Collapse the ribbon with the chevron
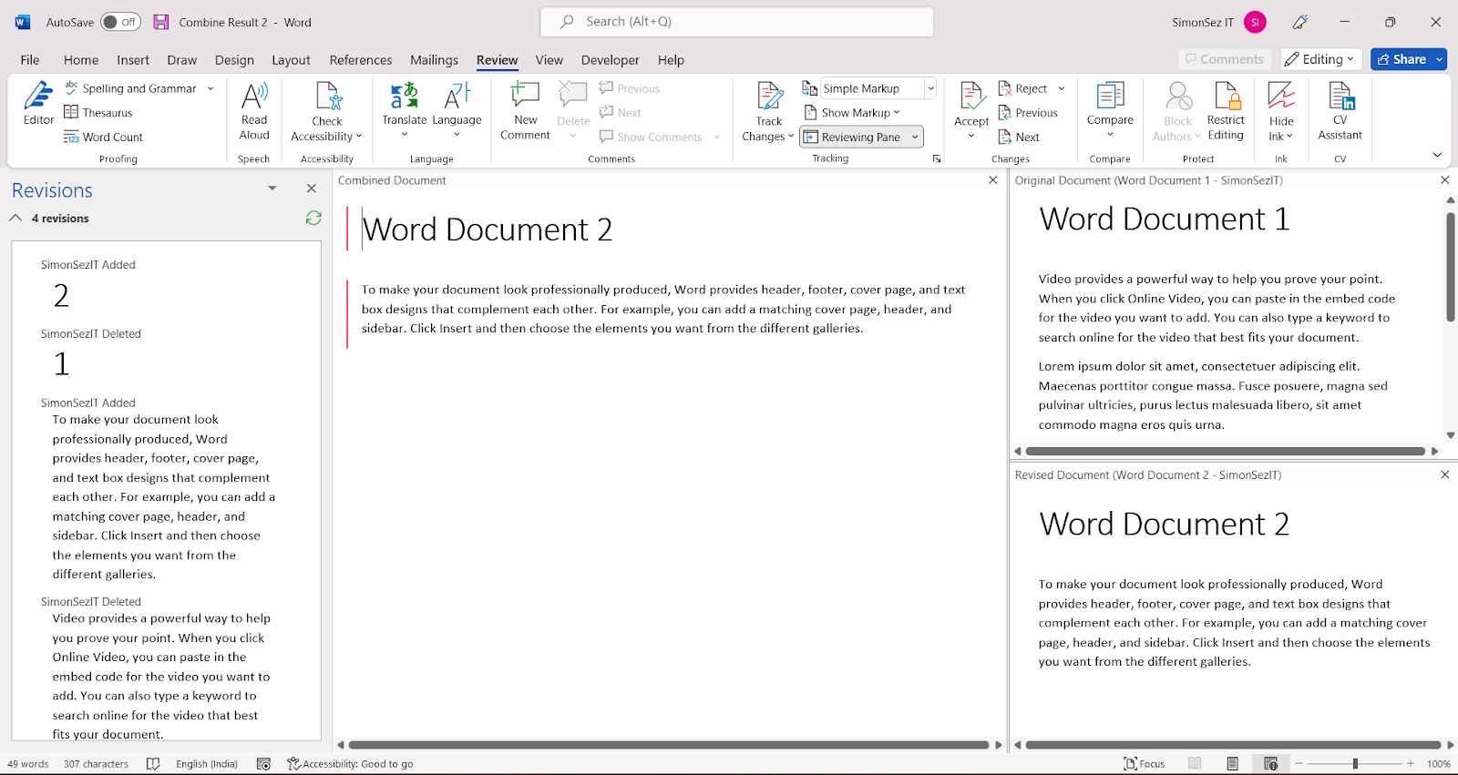This screenshot has width=1458, height=775. click(x=1437, y=155)
